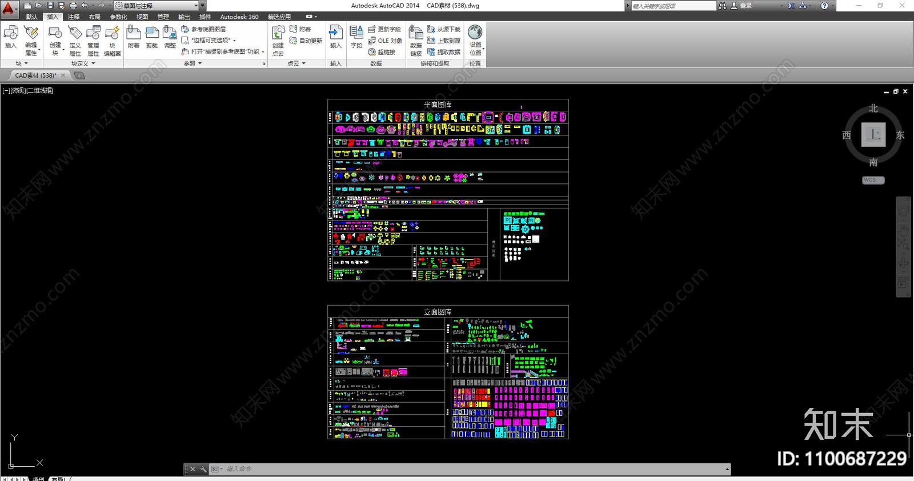Viewport: 914px width, 481px height.
Task: Click the Redo arrow icon
Action: (101, 6)
